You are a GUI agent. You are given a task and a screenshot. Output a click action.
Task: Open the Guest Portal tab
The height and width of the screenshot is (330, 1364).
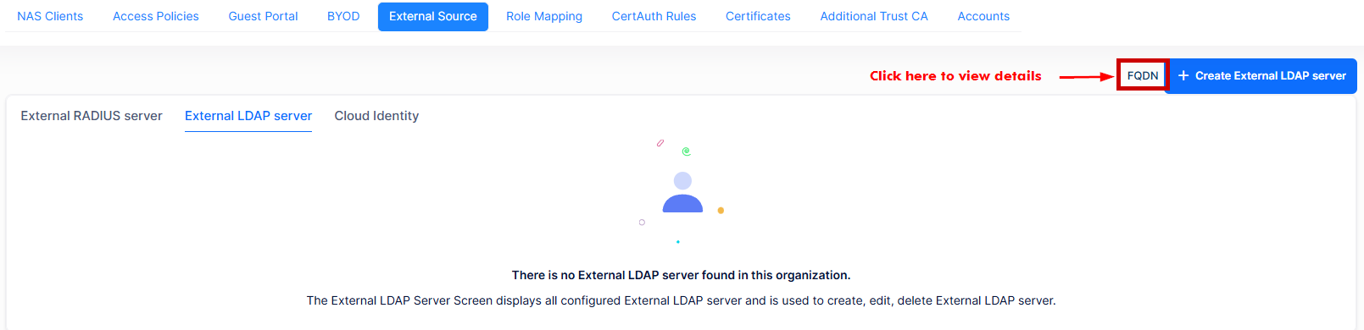[263, 16]
